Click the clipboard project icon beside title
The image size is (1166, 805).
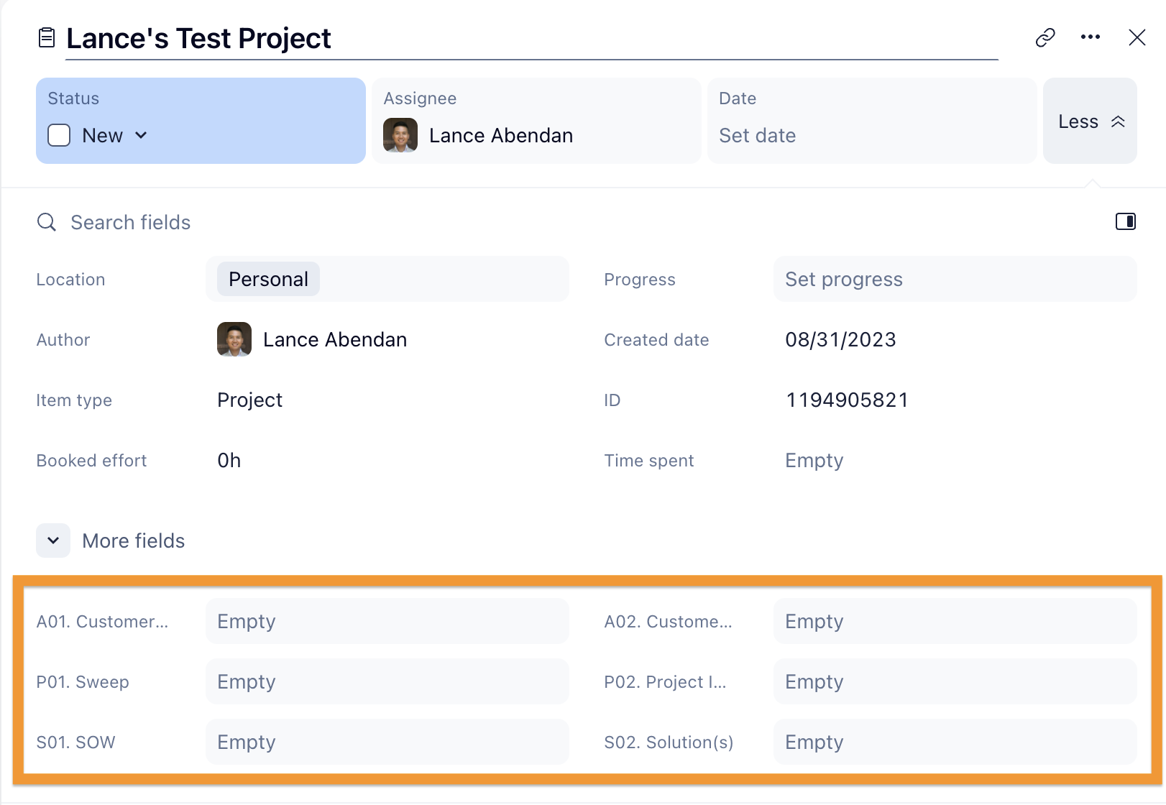point(47,37)
